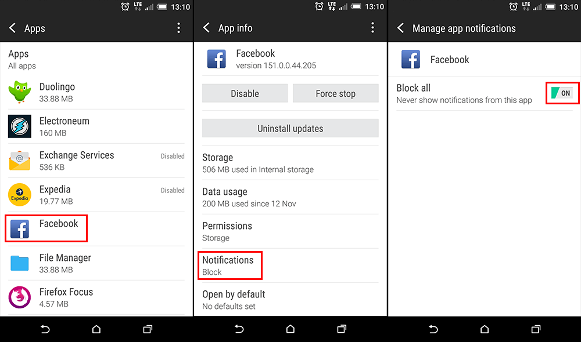
Task: Tap Manage app notifications title
Action: point(464,28)
